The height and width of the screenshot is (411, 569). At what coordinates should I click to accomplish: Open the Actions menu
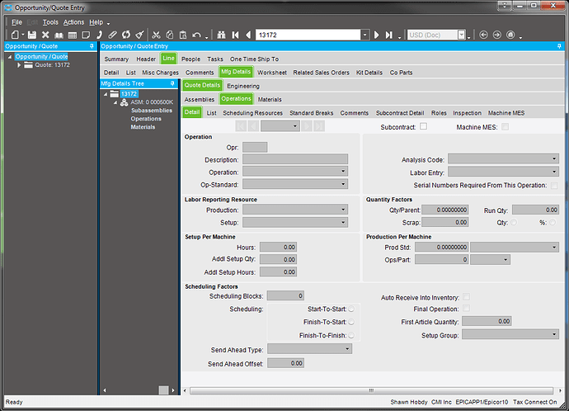click(x=73, y=21)
